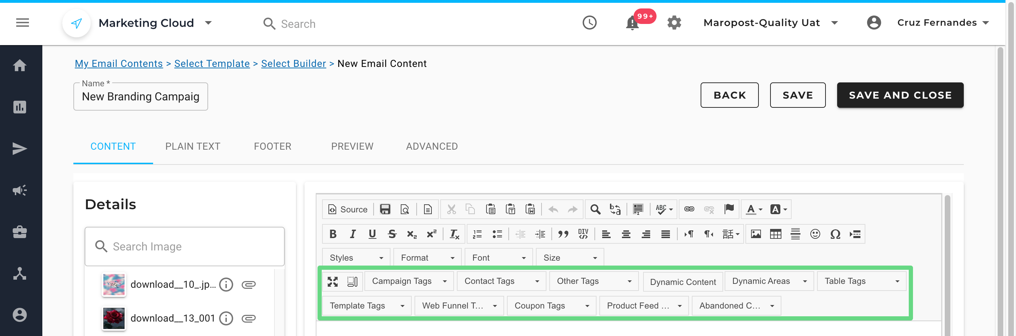Follow the My Email Contents breadcrumb link
The image size is (1016, 336).
click(x=119, y=63)
